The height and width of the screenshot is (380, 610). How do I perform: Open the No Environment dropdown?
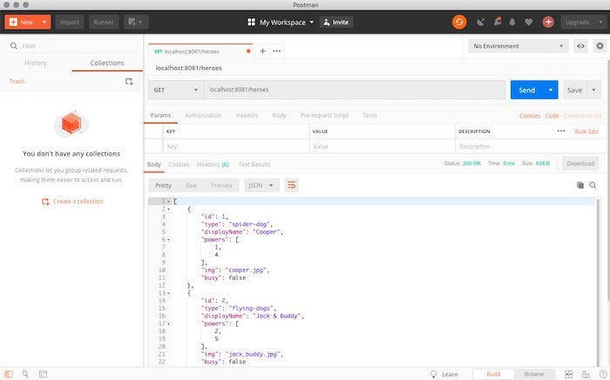click(x=518, y=46)
